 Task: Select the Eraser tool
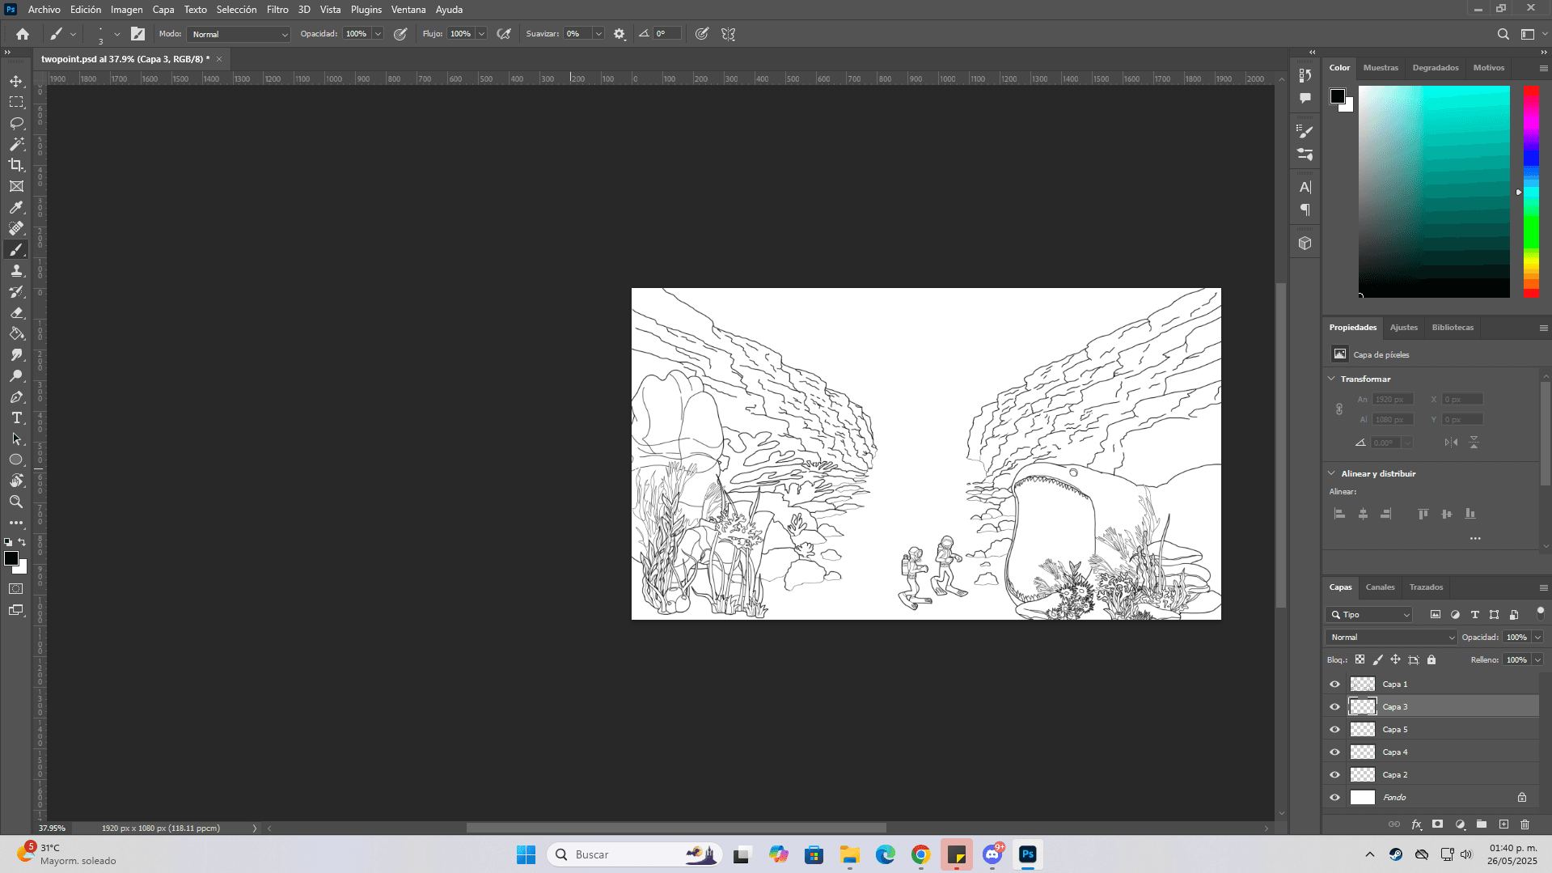tap(16, 312)
